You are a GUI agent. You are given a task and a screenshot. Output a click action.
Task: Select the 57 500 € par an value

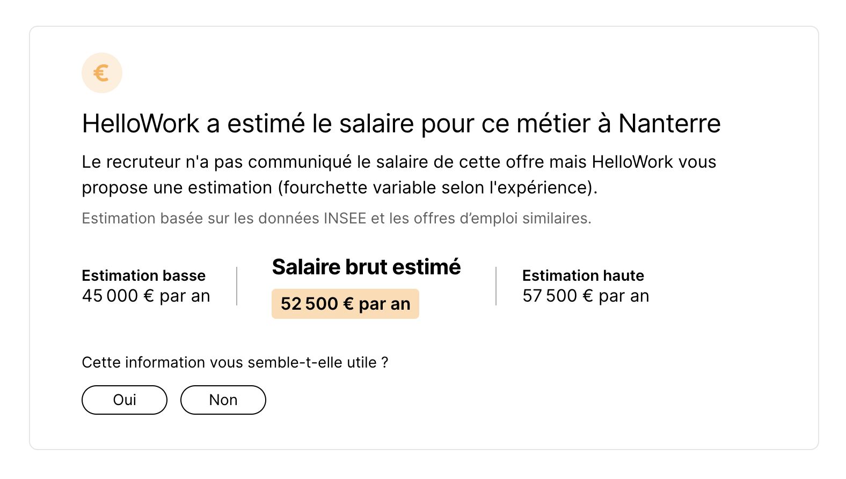coord(586,296)
